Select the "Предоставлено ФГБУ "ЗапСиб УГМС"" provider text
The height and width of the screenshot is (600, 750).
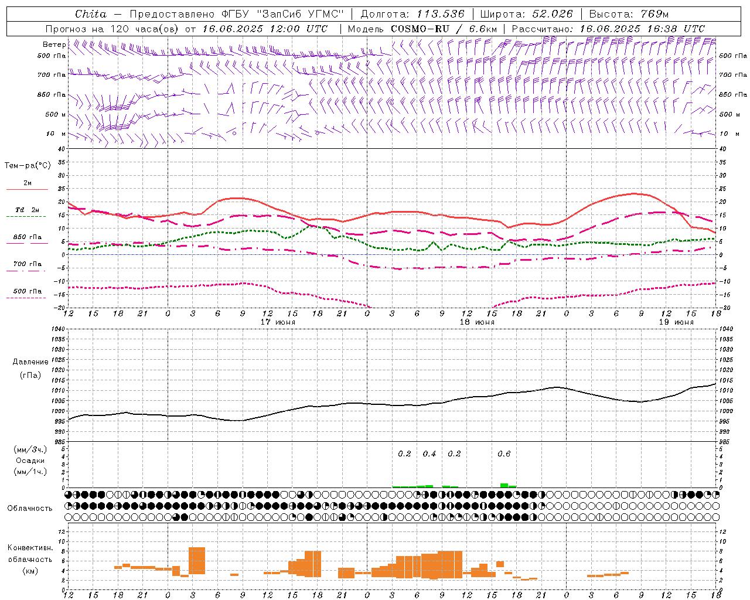236,14
